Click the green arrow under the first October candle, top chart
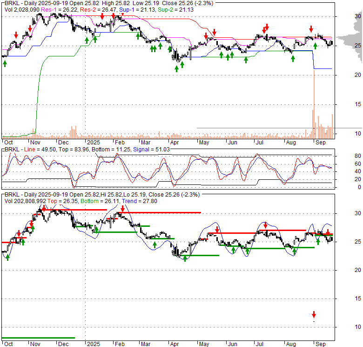The width and height of the screenshot is (363, 347). (5, 64)
